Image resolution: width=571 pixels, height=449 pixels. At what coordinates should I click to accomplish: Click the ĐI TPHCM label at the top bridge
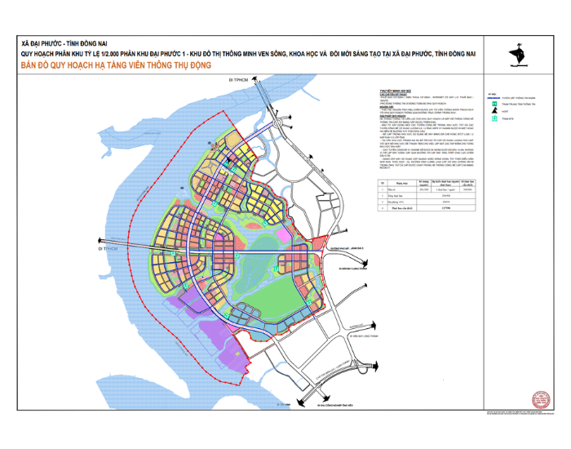[x=238, y=80]
